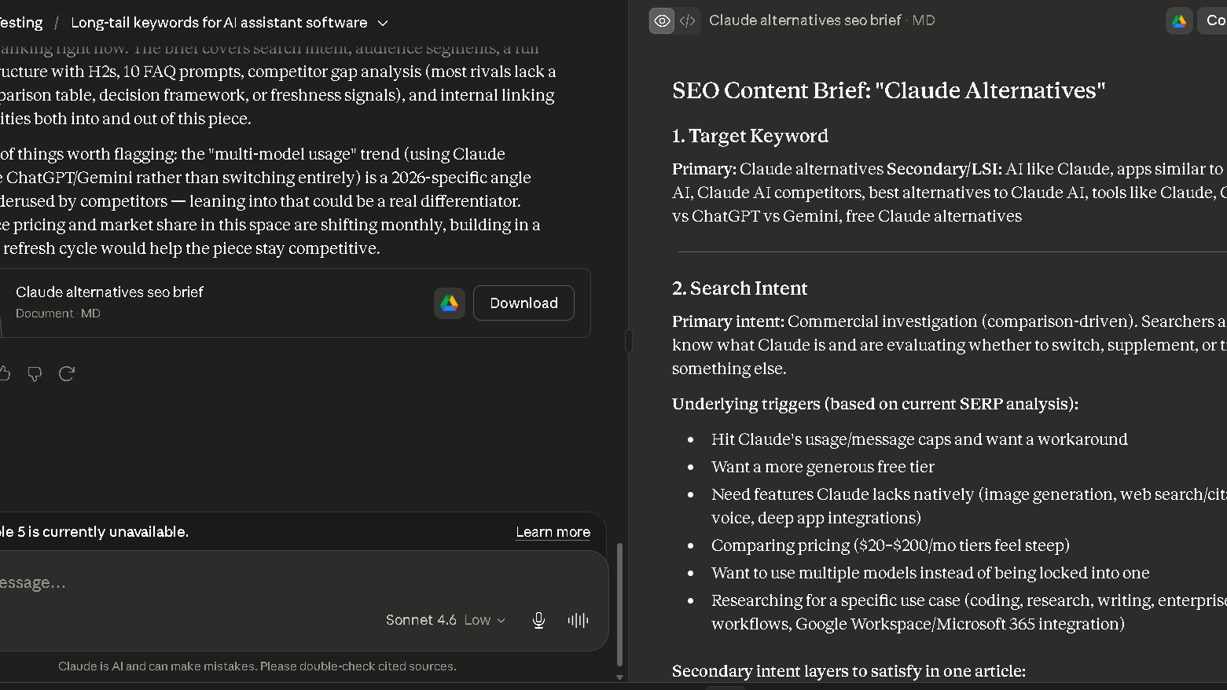
Task: Click the artifact title 'Claude alternatives seo brief'
Action: pos(805,20)
